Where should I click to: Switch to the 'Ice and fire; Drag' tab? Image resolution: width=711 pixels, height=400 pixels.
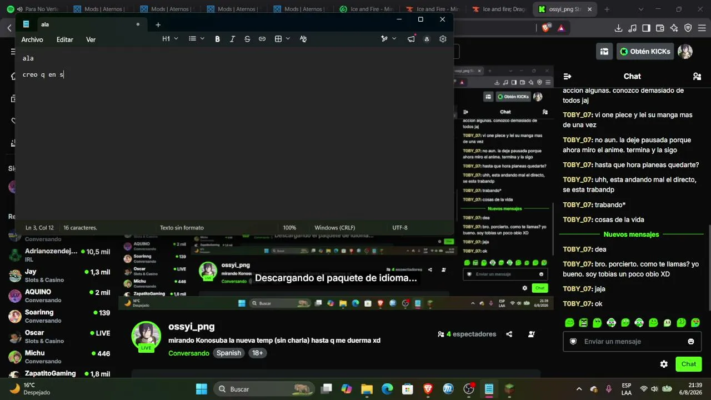pyautogui.click(x=500, y=9)
